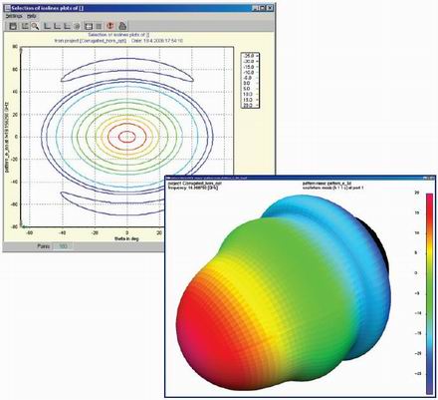Click the -25.0 entry in contour legend
This screenshot has width=438, height=400.
(x=249, y=56)
